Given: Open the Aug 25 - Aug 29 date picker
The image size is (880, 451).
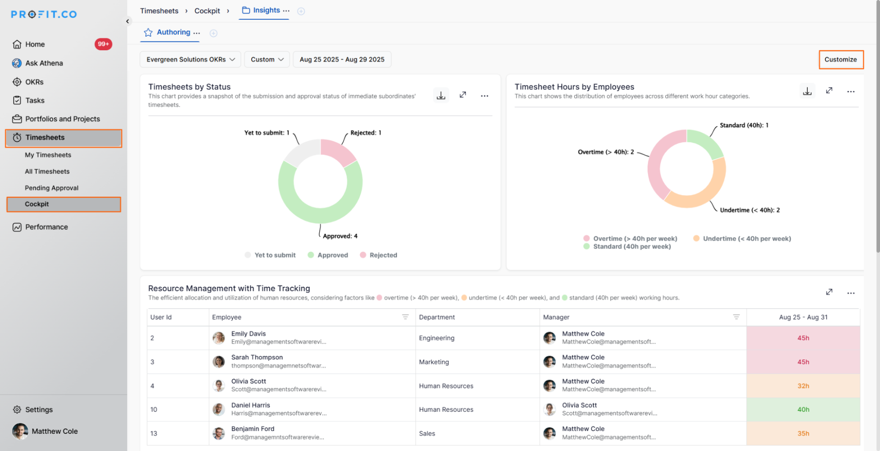Looking at the screenshot, I should pyautogui.click(x=342, y=59).
